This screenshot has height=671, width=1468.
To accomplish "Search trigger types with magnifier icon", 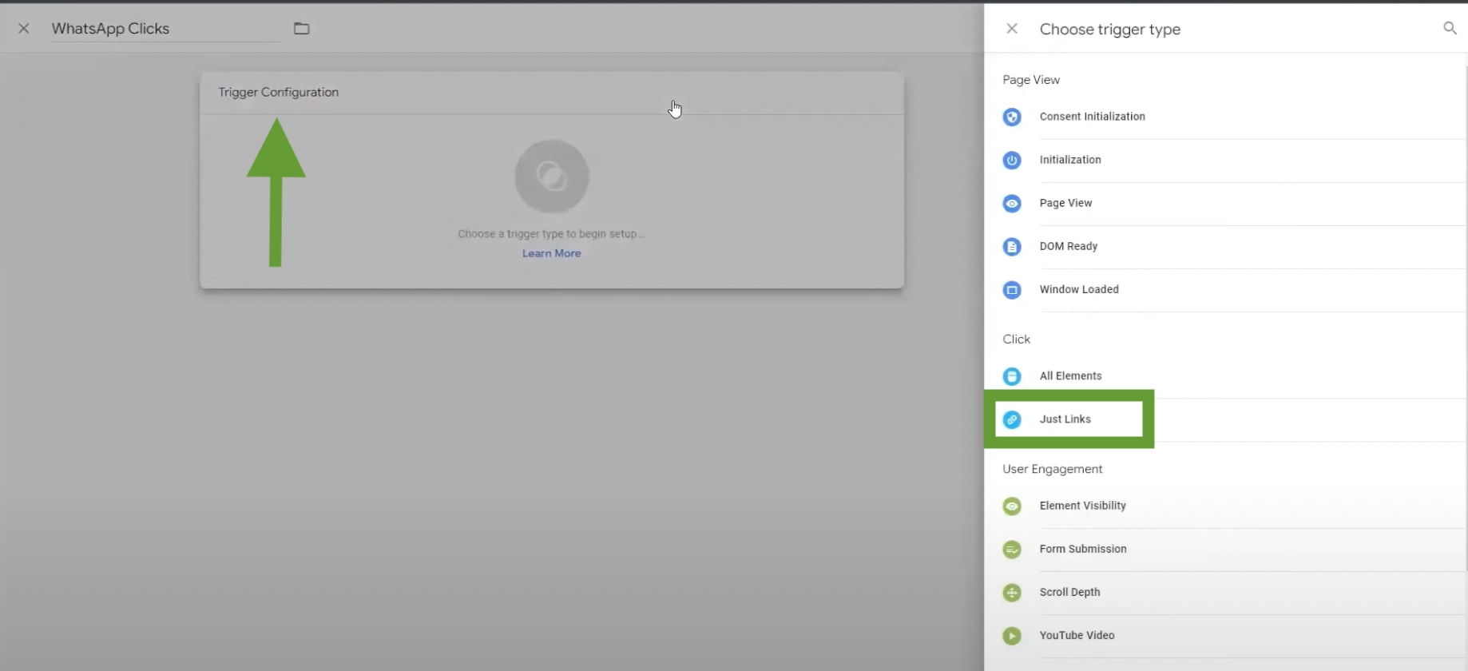I will point(1450,29).
